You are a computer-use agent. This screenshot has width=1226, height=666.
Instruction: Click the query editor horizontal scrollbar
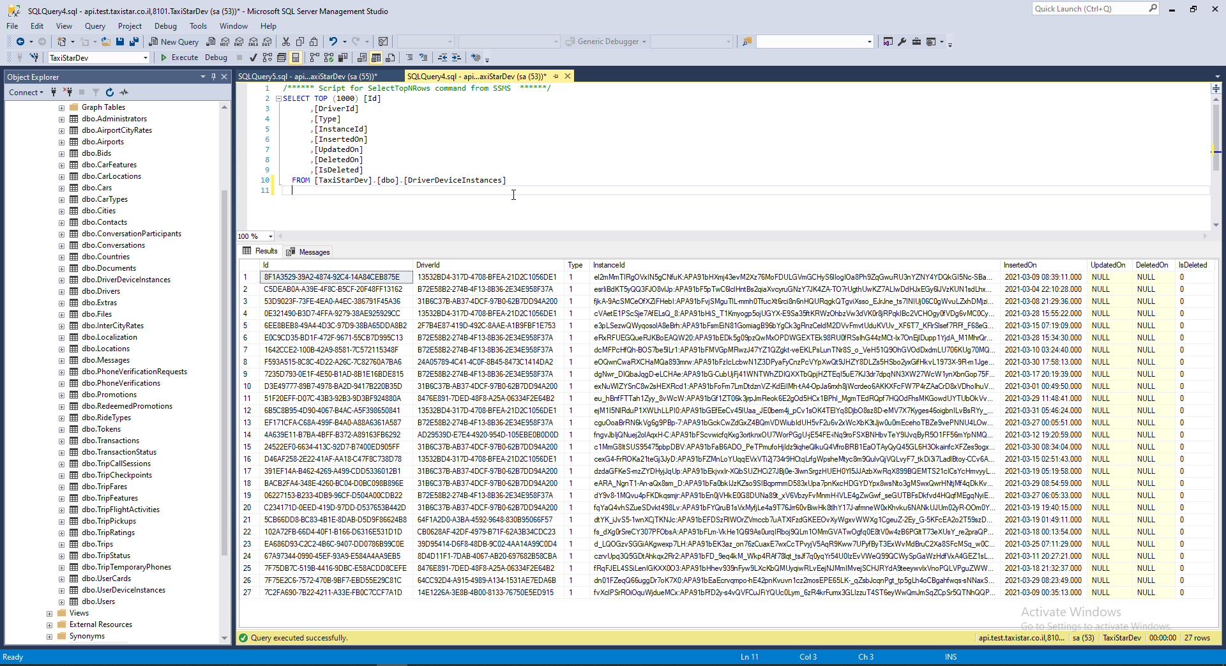[744, 236]
